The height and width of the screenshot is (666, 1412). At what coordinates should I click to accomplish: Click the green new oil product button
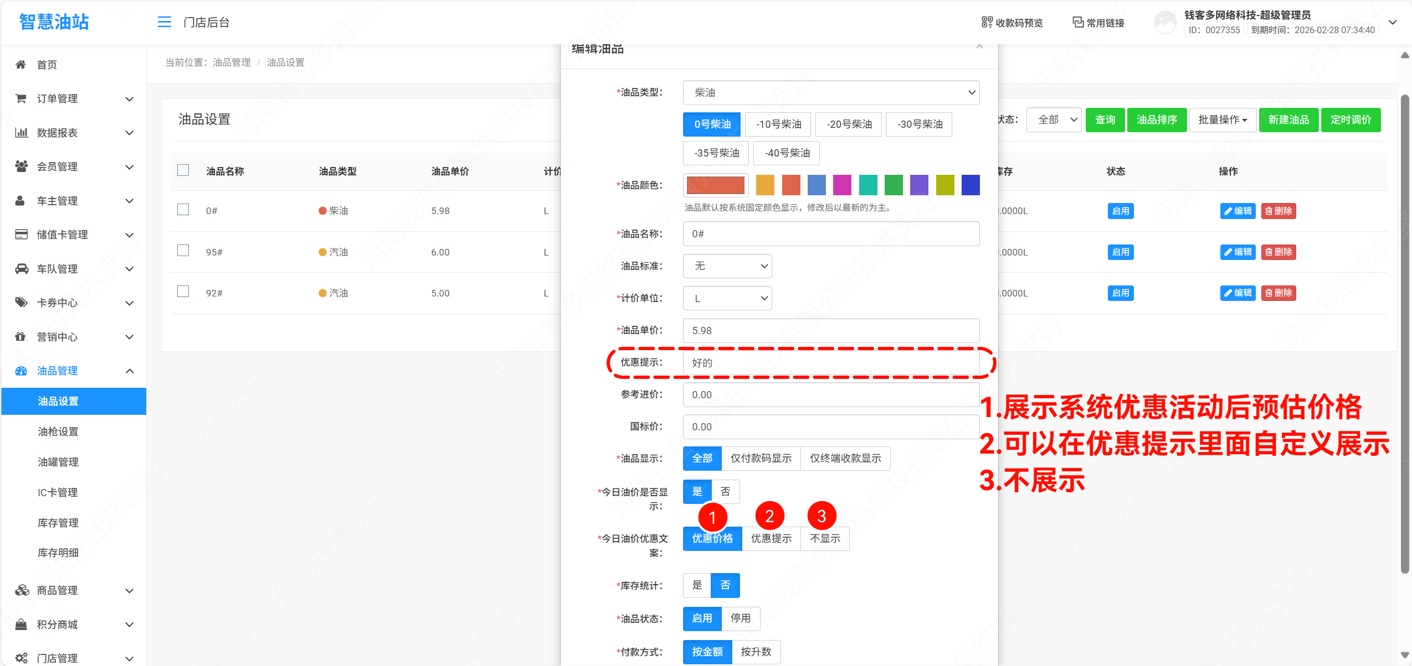[x=1288, y=120]
